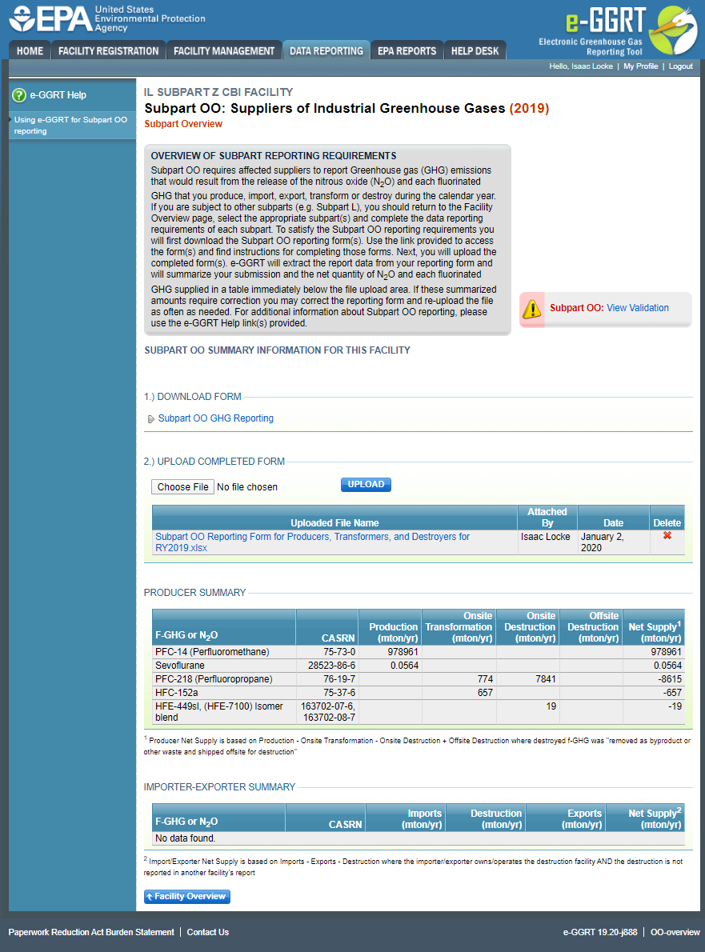Screen dimensions: 705x952
Task: Click e-GGRT 19.20-j888 version text
Action: pyautogui.click(x=600, y=932)
